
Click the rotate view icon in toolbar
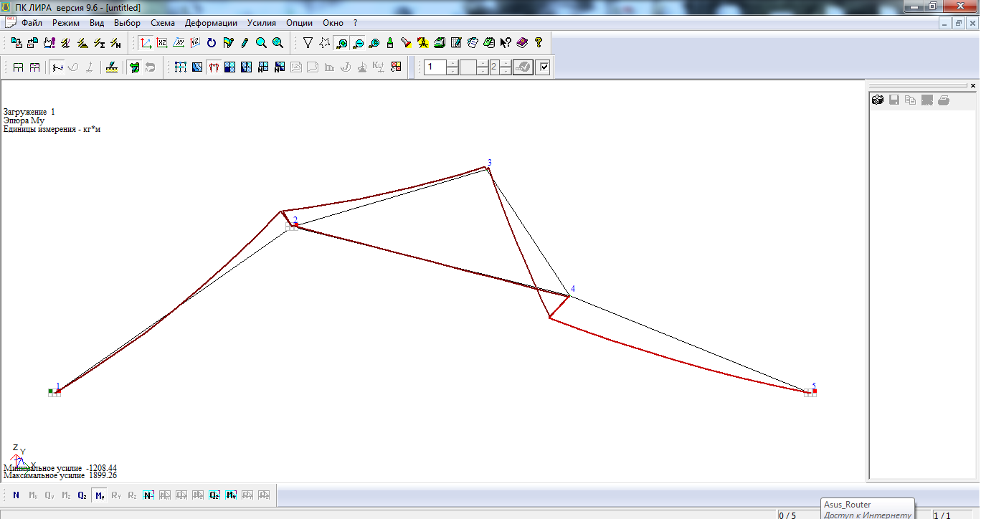[x=212, y=43]
